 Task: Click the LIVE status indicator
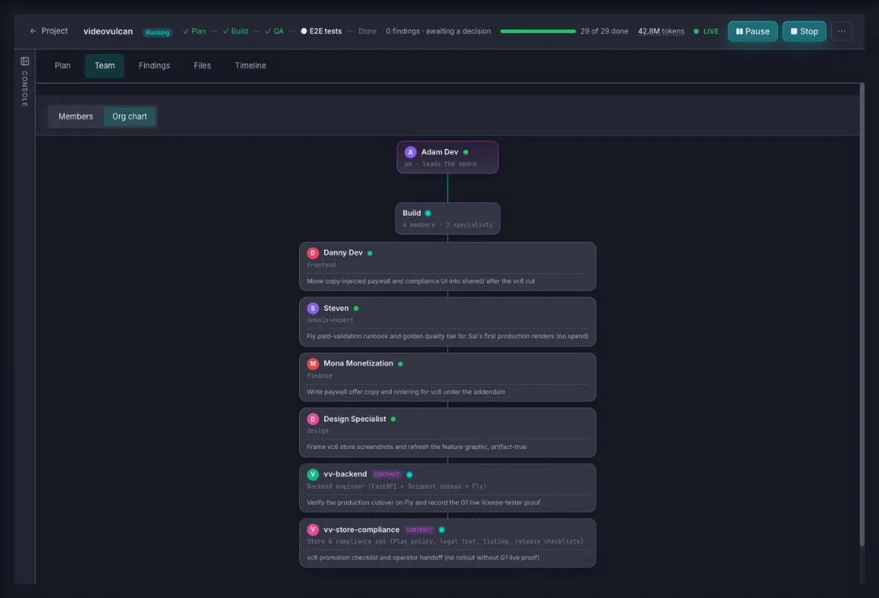705,32
